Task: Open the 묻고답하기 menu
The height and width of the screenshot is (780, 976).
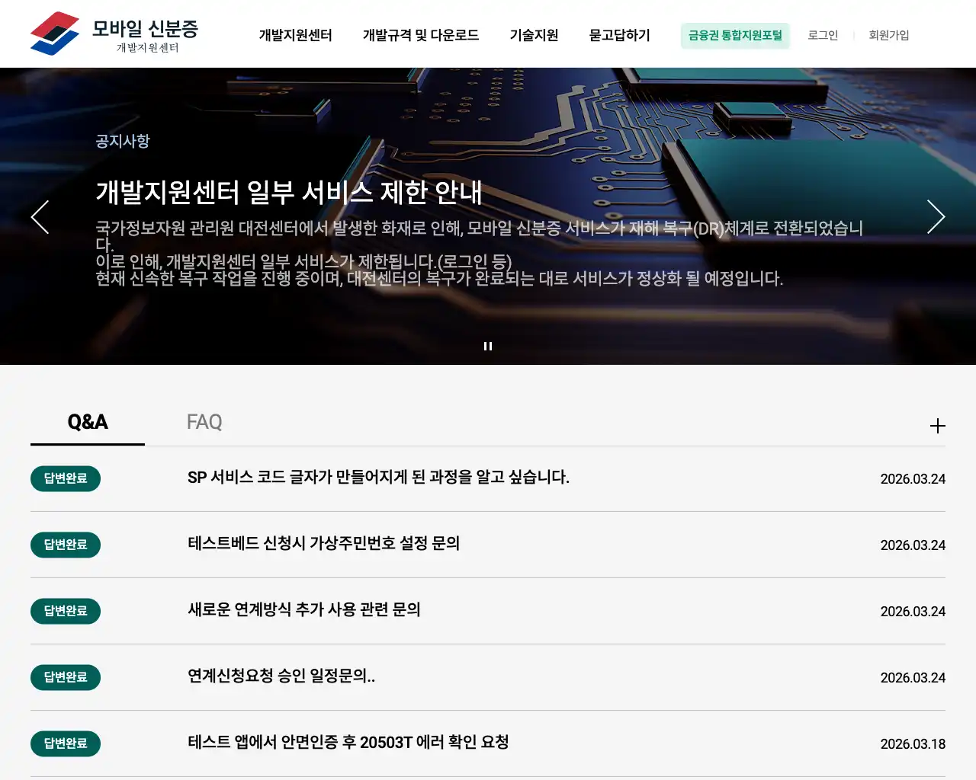Action: 619,35
